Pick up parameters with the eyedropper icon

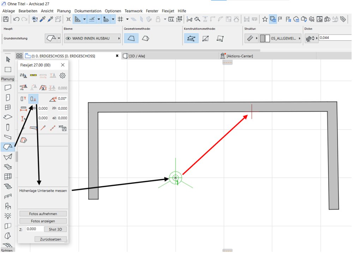[x=42, y=19]
